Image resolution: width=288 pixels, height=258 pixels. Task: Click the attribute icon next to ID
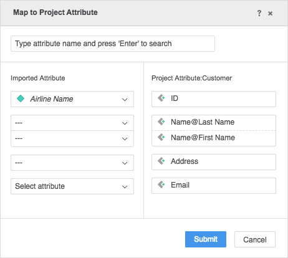[x=161, y=98]
